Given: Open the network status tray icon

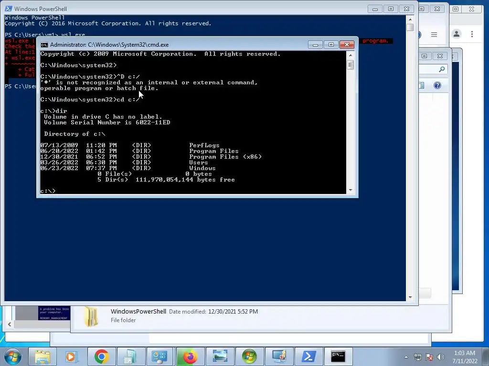Looking at the screenshot, I should coord(417,357).
